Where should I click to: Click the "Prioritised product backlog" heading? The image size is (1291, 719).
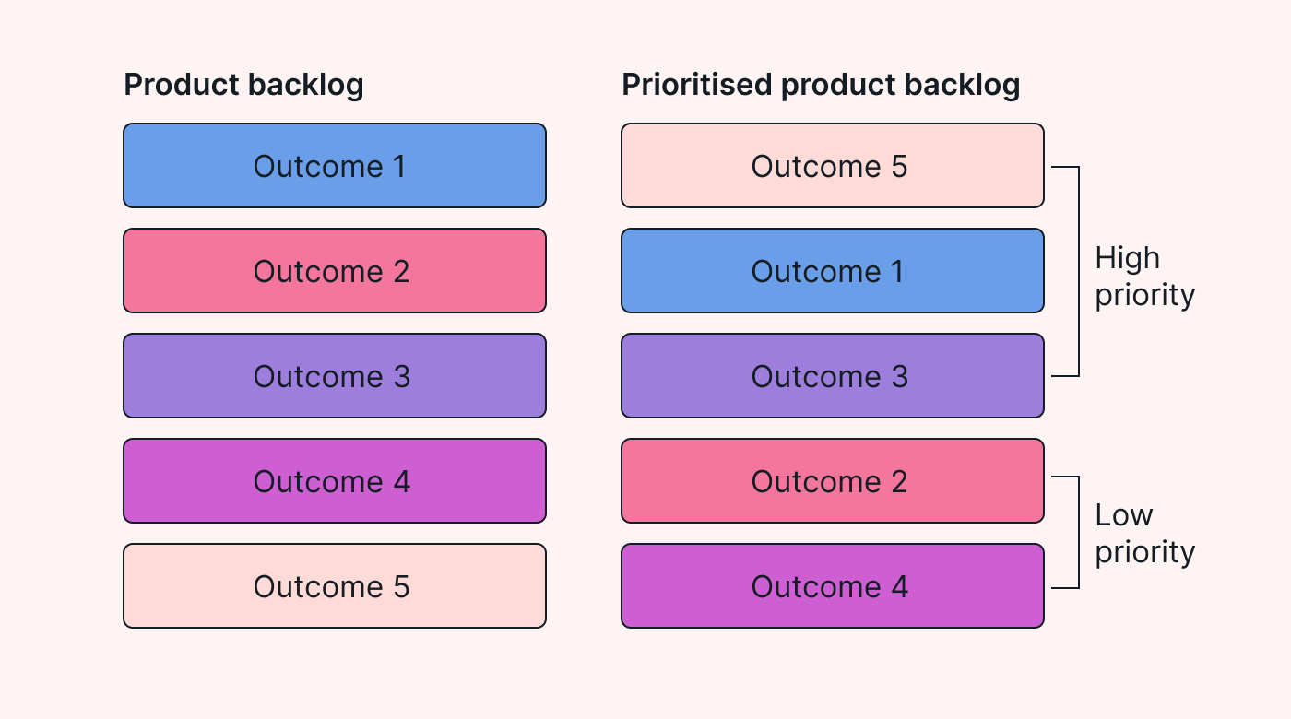tap(821, 85)
